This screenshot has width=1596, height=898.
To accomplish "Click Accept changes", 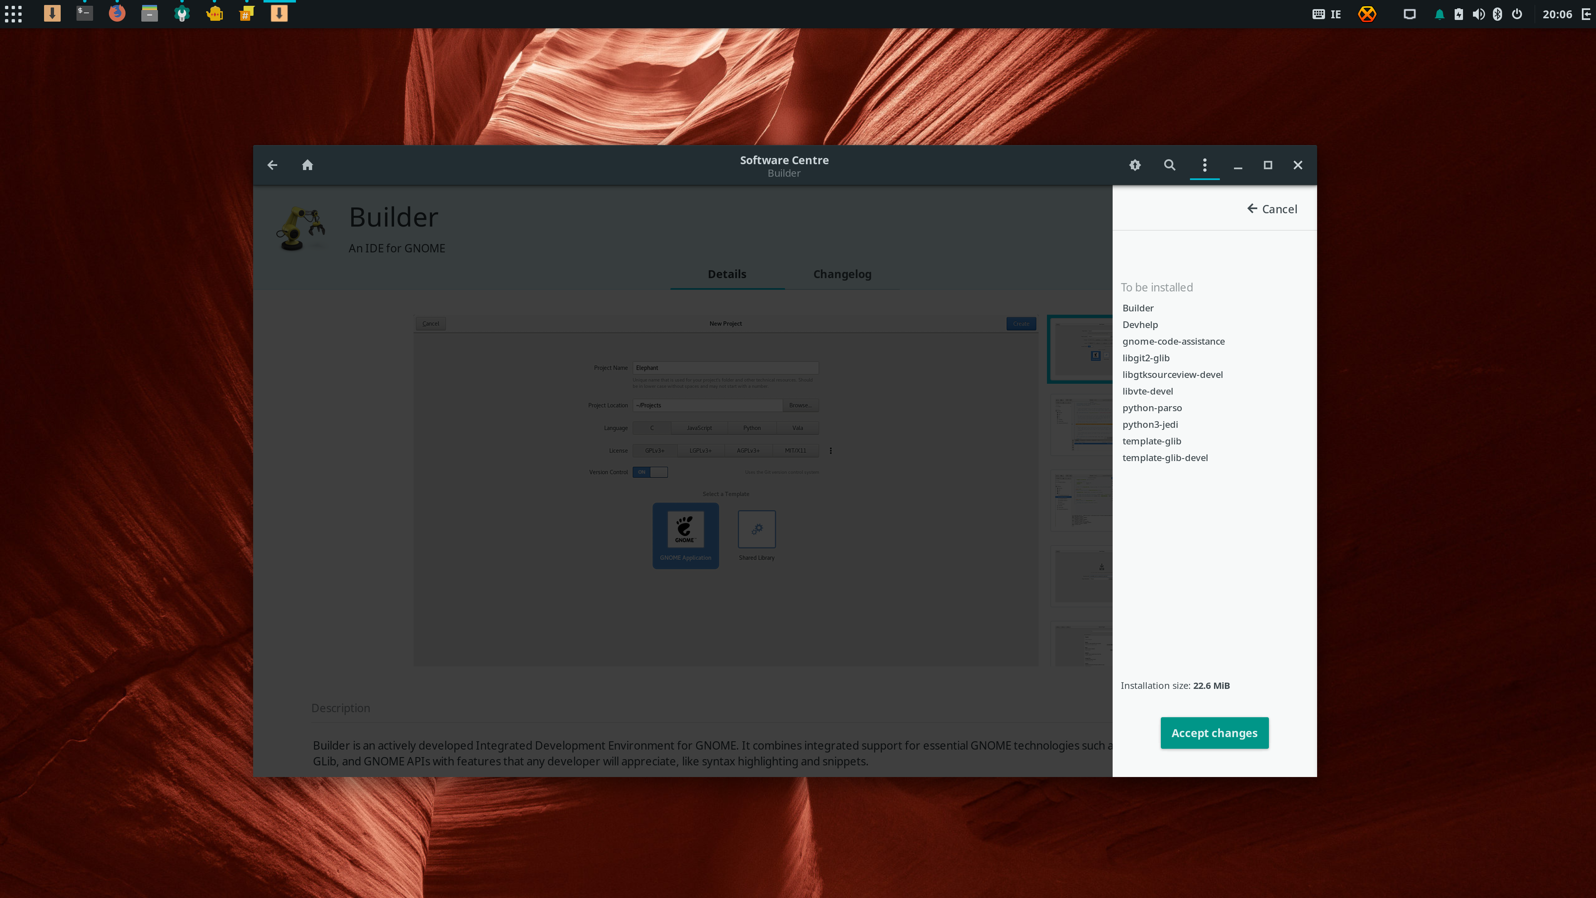I will [1214, 733].
